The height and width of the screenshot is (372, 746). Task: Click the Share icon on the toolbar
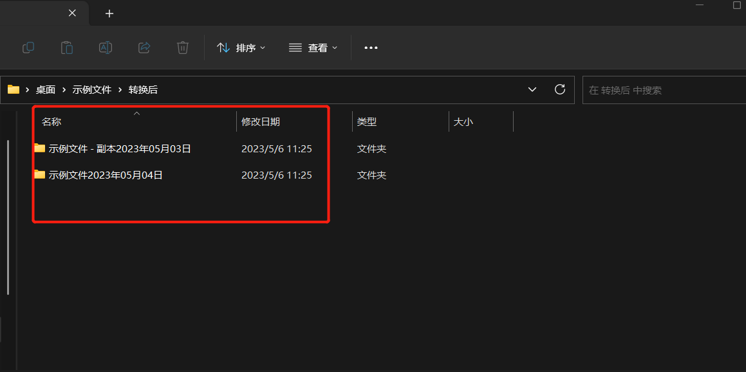tap(144, 47)
